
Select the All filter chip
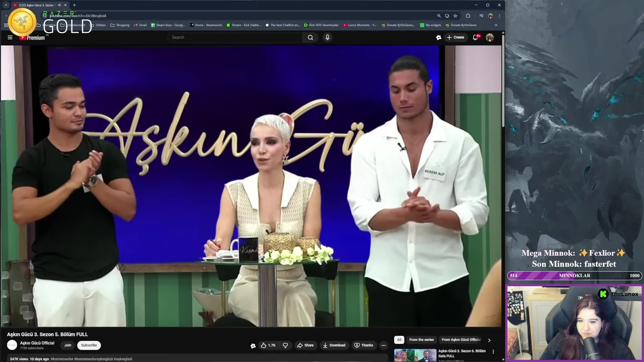399,339
